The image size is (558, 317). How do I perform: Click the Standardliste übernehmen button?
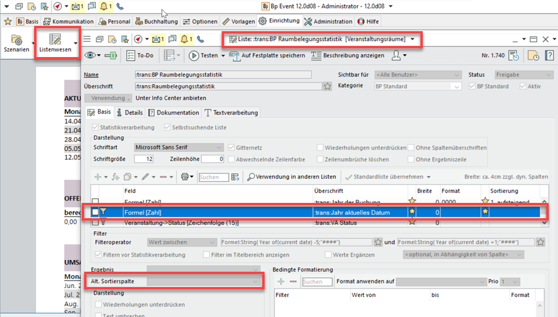pos(388,176)
